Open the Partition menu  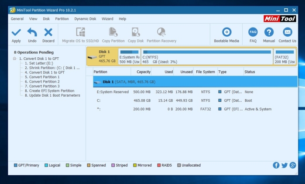pos(62,19)
